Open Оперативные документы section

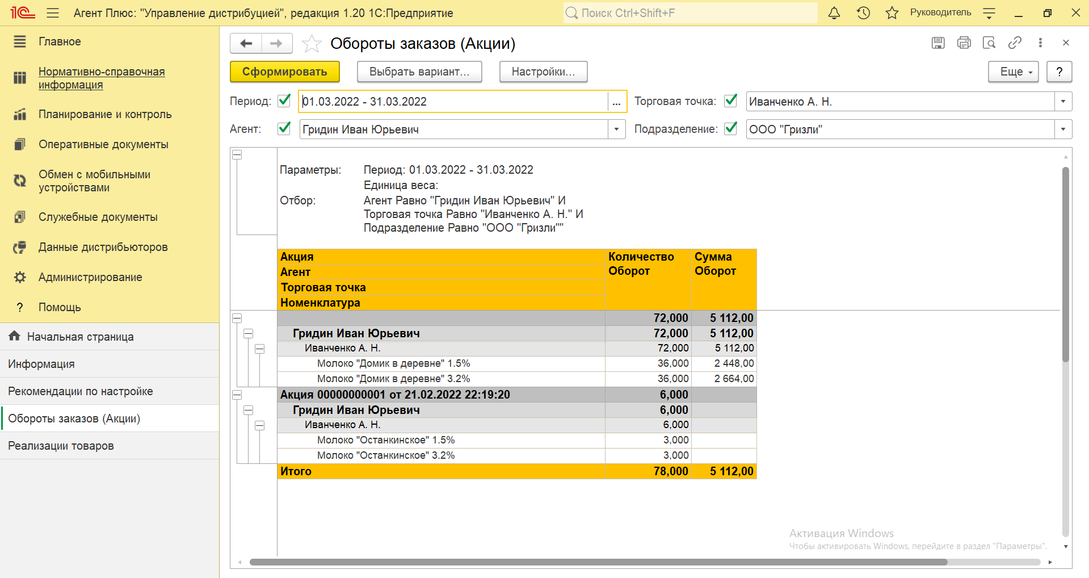[103, 144]
